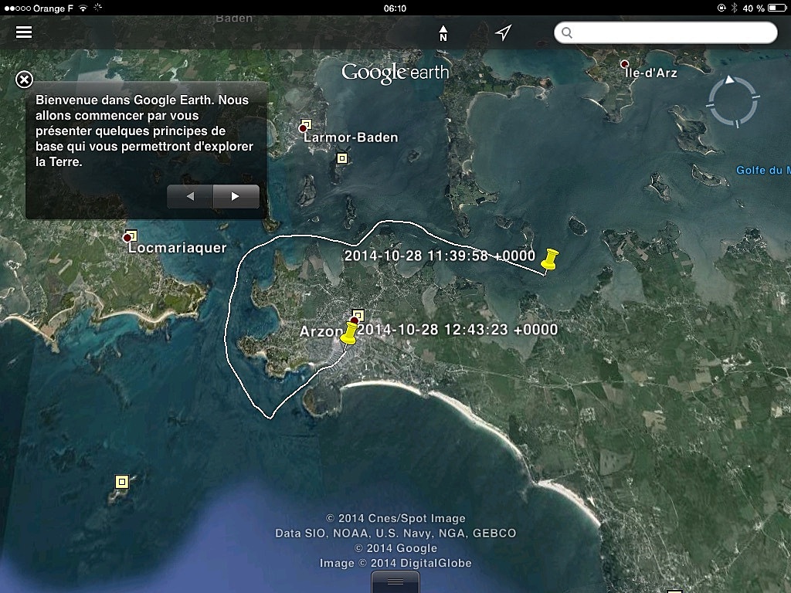Close the welcome tutorial panel
Screen dimensions: 791x593
(x=24, y=80)
